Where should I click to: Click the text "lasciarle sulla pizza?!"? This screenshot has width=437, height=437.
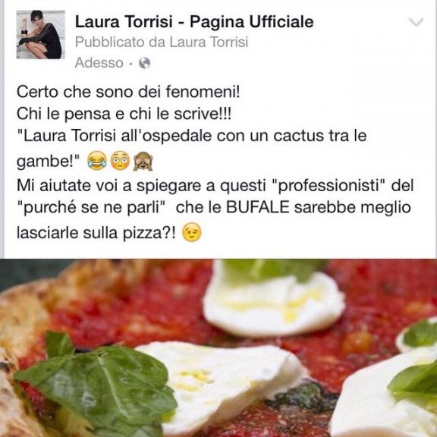click(x=96, y=233)
